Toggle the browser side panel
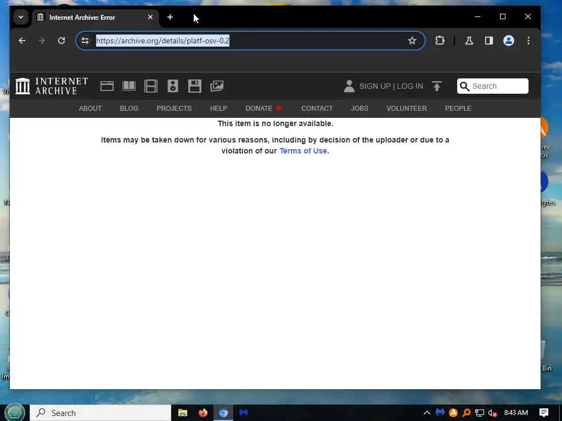 tap(489, 41)
